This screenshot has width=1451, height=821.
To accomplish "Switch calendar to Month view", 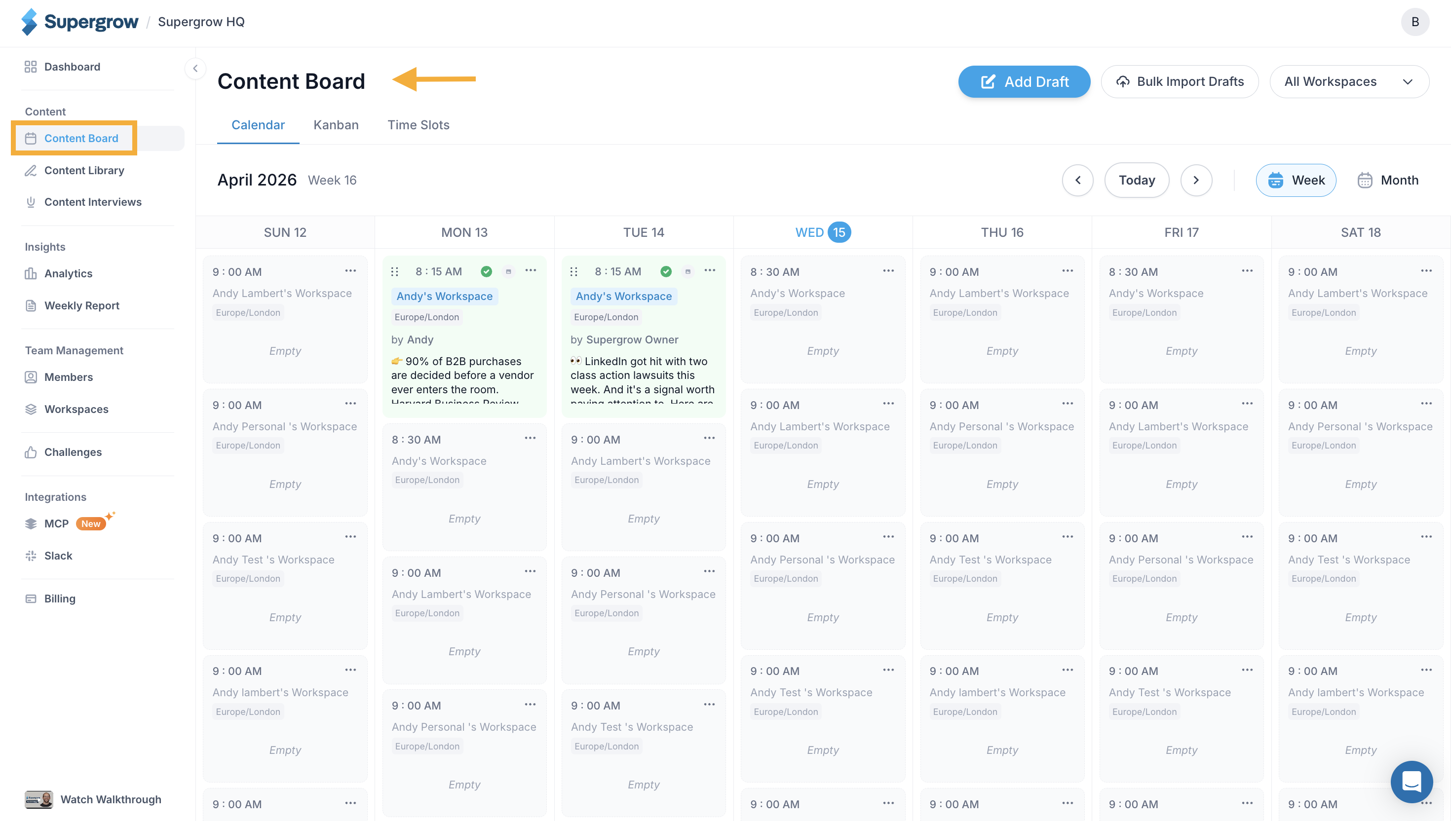I will (x=1388, y=181).
